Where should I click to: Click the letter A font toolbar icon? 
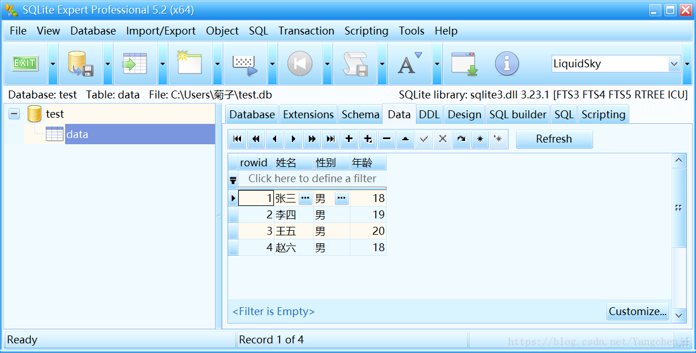click(410, 63)
